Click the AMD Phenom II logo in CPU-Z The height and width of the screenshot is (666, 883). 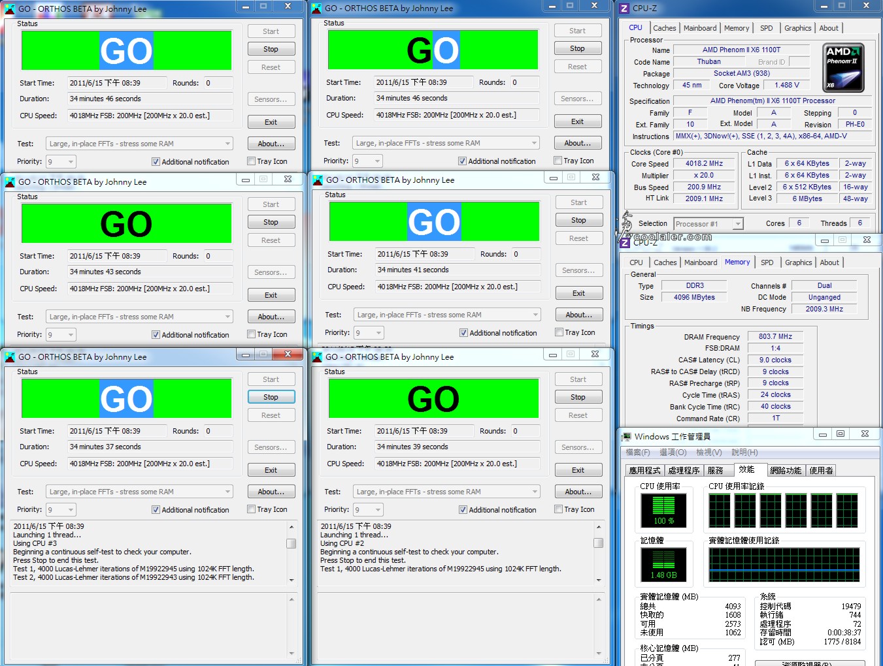[843, 68]
